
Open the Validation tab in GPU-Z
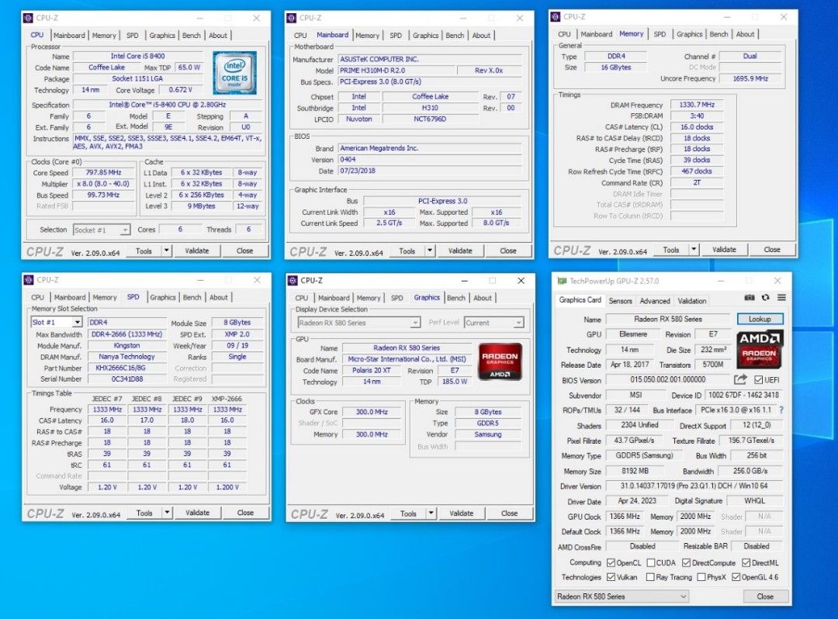pos(691,301)
